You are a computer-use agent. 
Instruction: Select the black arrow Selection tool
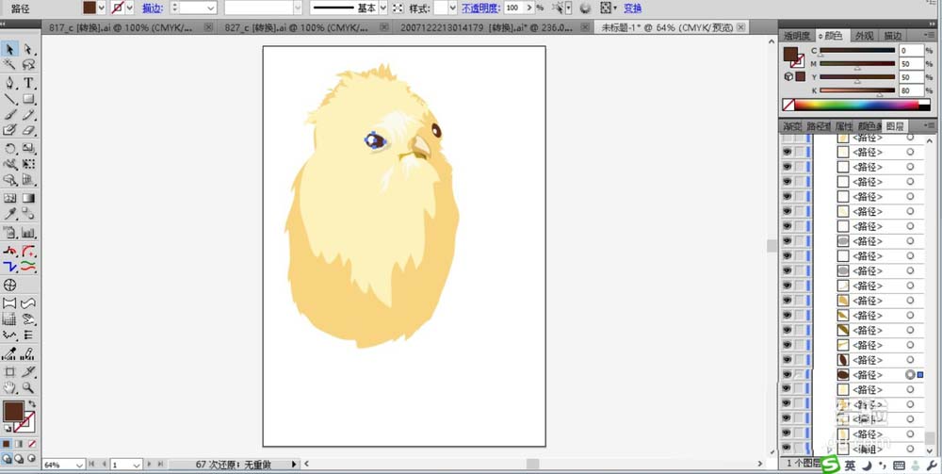(x=10, y=49)
